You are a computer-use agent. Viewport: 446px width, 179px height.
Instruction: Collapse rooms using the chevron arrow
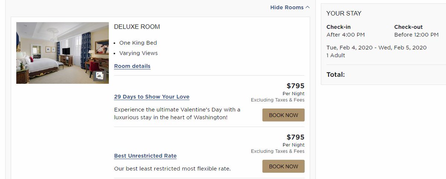point(307,7)
